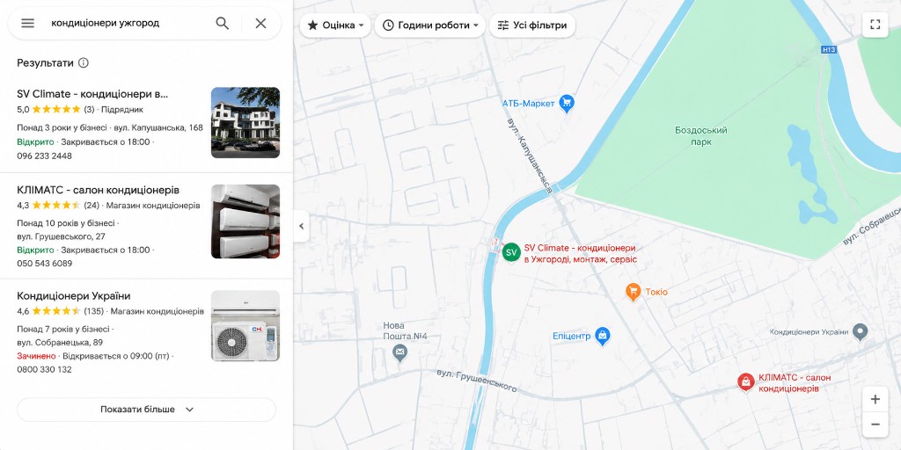This screenshot has width=901, height=450.
Task: Click 'Відкривається о 09:00 (пт)' text
Action: click(x=116, y=356)
